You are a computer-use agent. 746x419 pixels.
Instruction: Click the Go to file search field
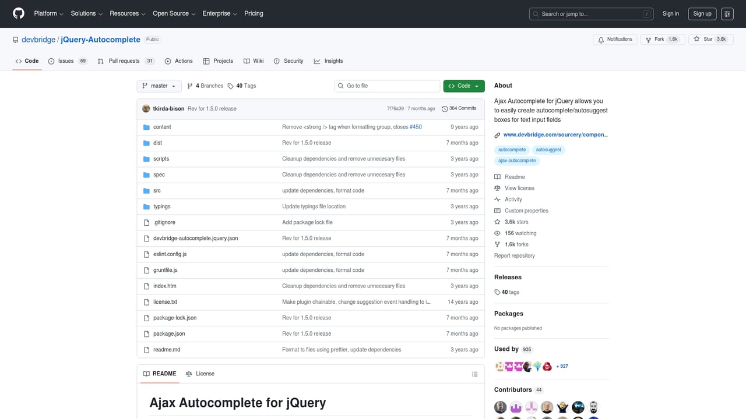[x=386, y=86]
